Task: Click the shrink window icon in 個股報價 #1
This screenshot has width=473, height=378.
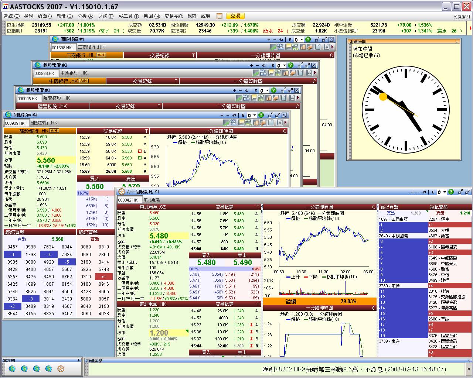Action: tap(317, 39)
